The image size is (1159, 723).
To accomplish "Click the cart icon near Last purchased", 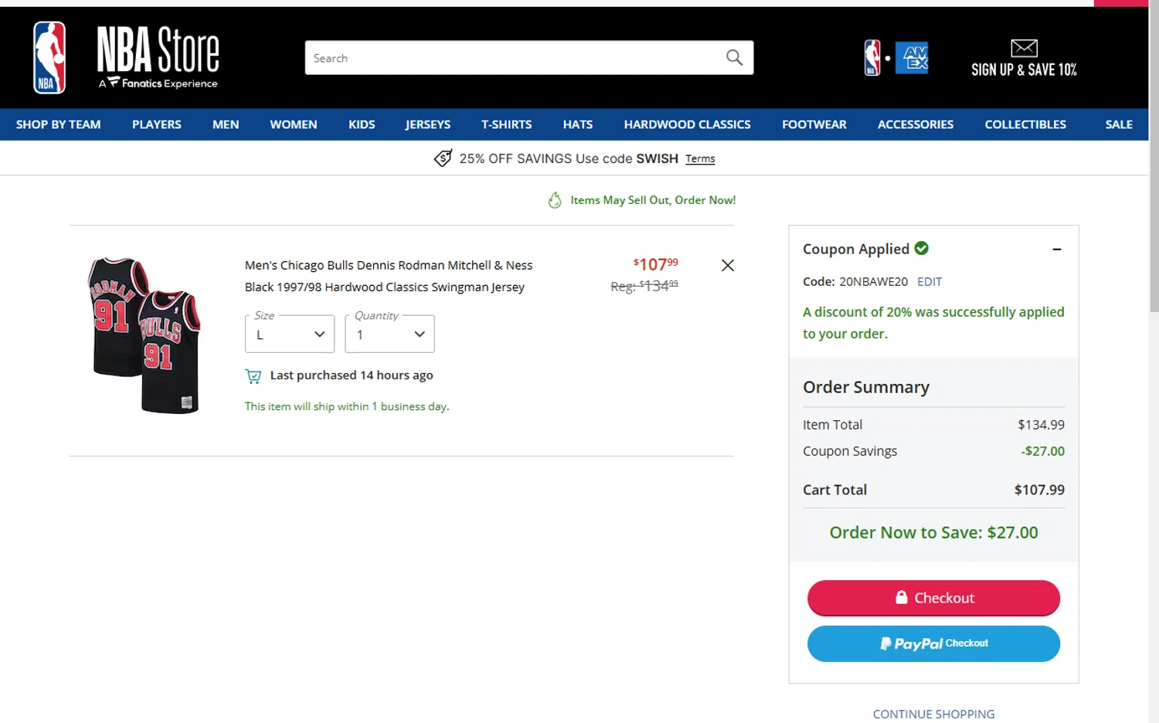I will click(253, 376).
